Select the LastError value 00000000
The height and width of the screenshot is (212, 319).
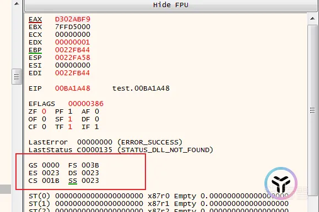(x=95, y=142)
